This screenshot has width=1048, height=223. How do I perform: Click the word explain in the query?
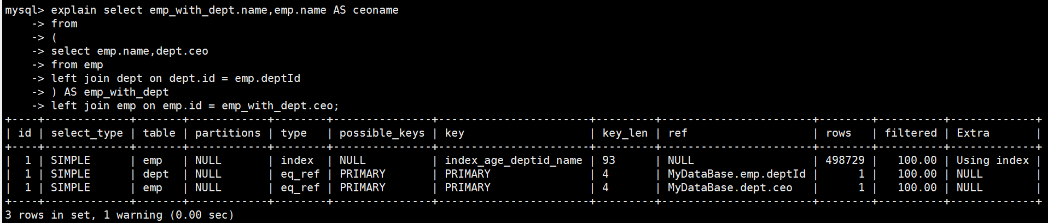(x=73, y=10)
